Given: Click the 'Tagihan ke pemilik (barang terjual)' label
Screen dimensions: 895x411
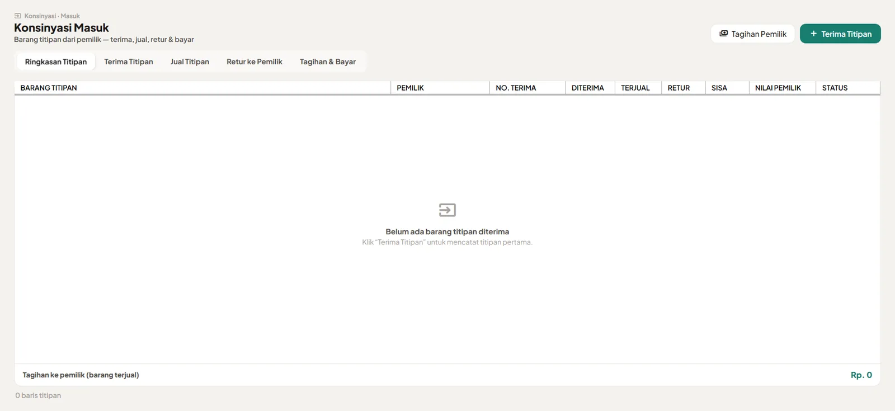Looking at the screenshot, I should point(81,375).
